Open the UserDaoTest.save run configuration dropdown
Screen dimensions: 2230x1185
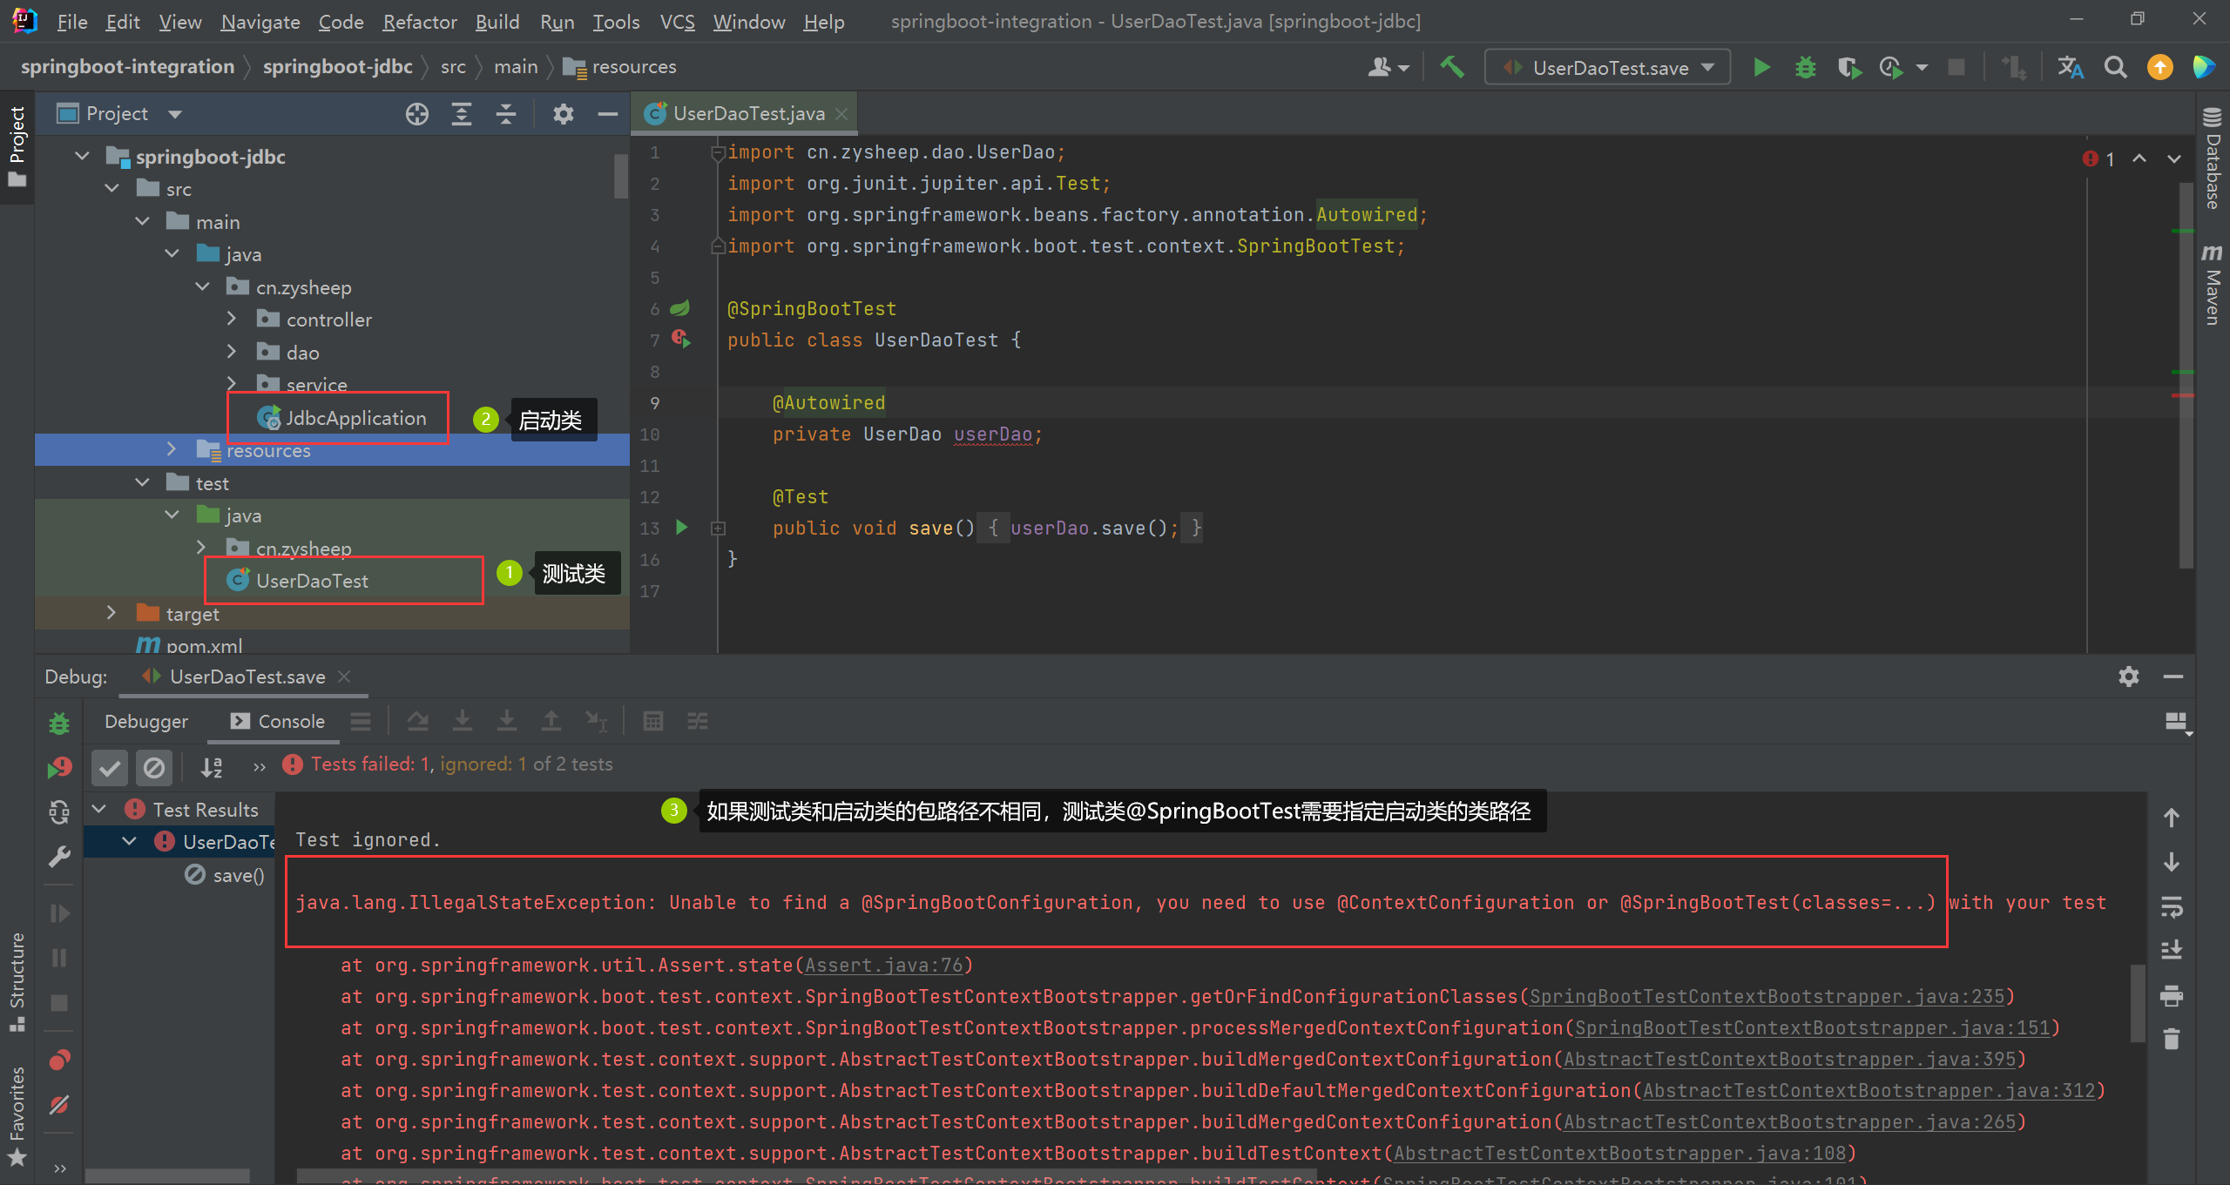point(1610,67)
